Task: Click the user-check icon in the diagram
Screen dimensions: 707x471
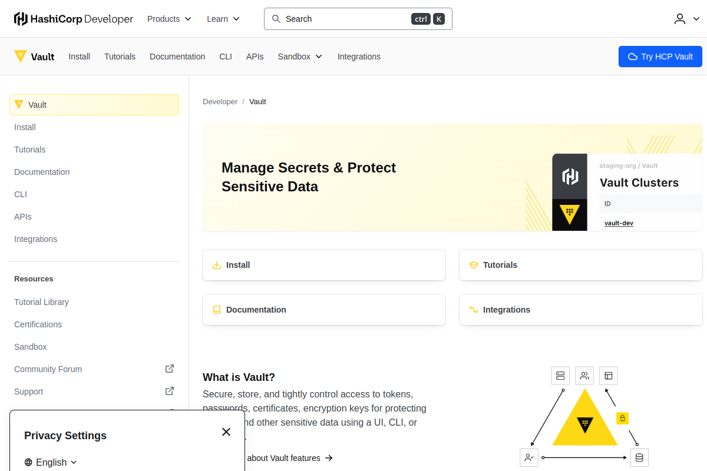Action: coord(529,457)
